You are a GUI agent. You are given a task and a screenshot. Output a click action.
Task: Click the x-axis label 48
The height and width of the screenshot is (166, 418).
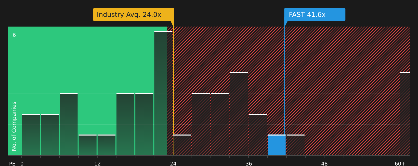coord(324,164)
